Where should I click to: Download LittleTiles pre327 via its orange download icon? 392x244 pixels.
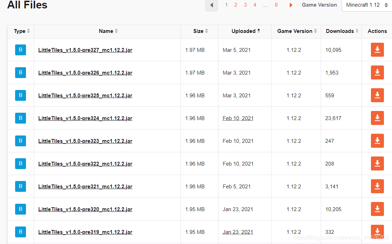[x=377, y=50]
